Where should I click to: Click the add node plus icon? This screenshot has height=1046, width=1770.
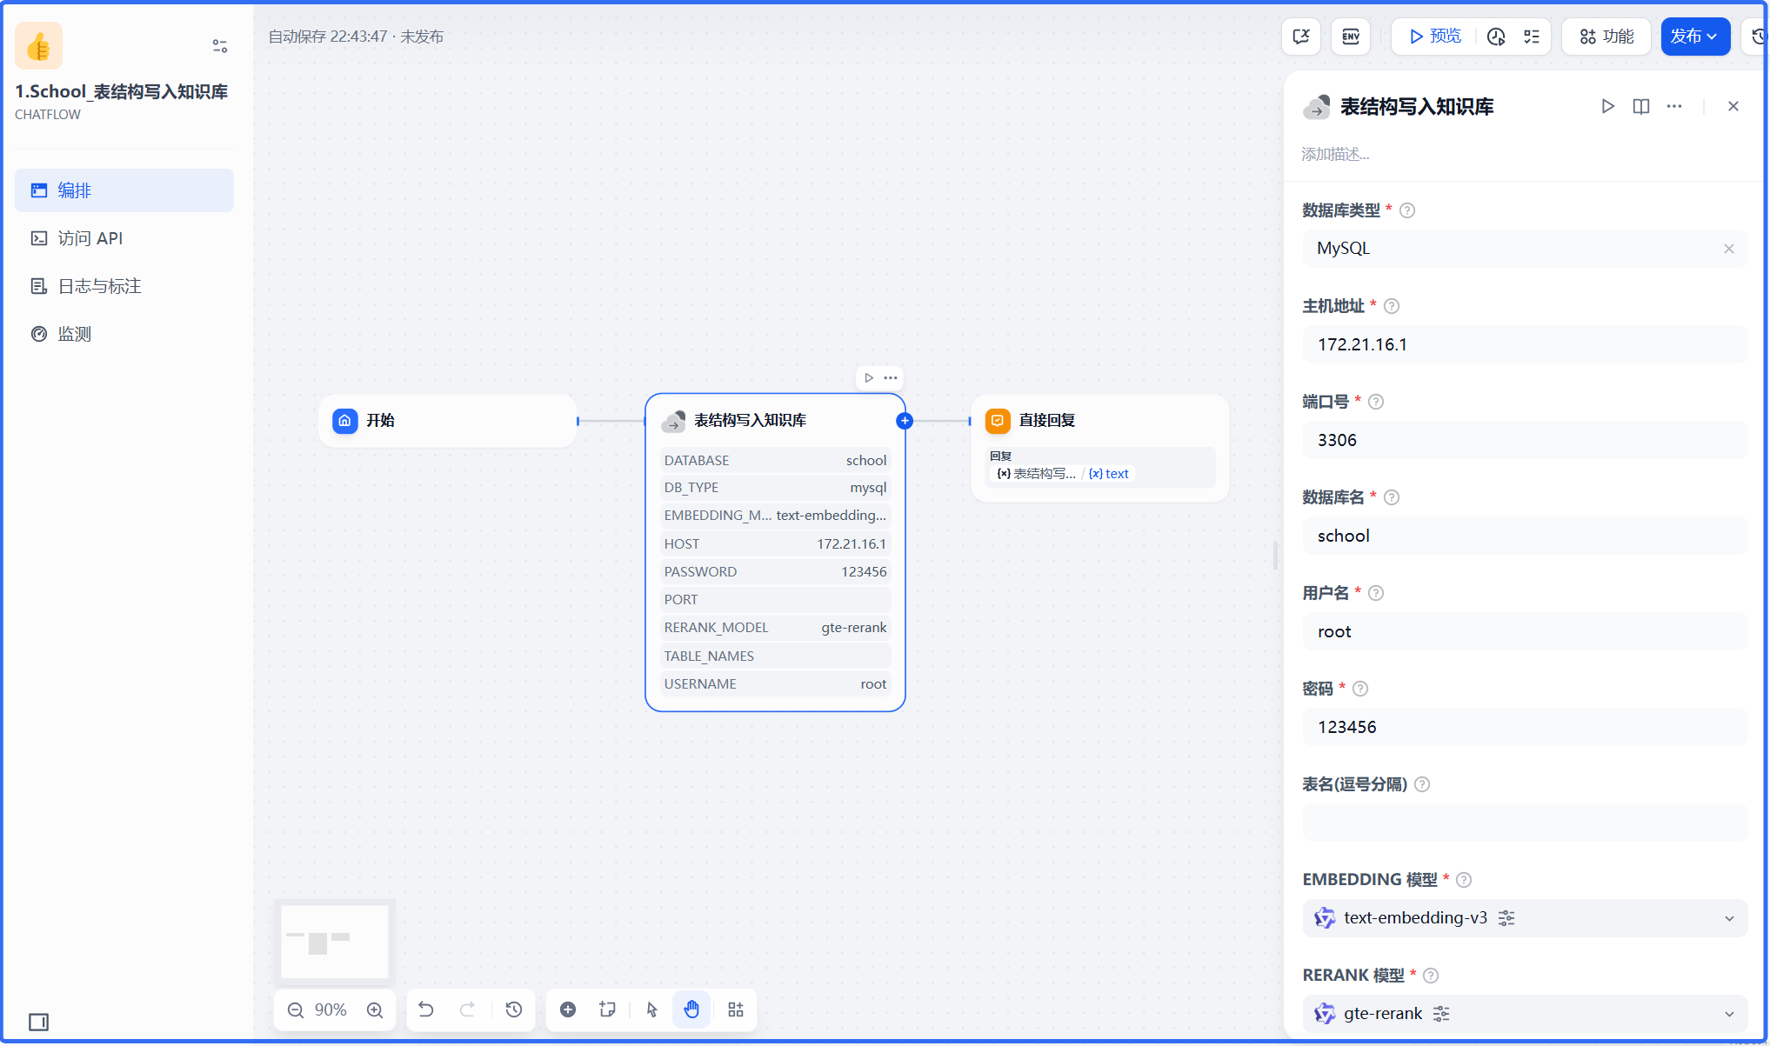(568, 1009)
